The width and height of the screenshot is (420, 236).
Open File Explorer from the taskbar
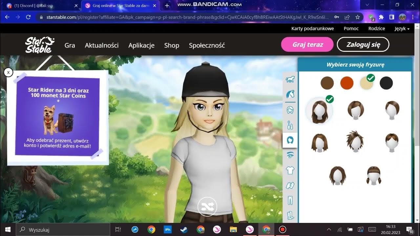233,229
